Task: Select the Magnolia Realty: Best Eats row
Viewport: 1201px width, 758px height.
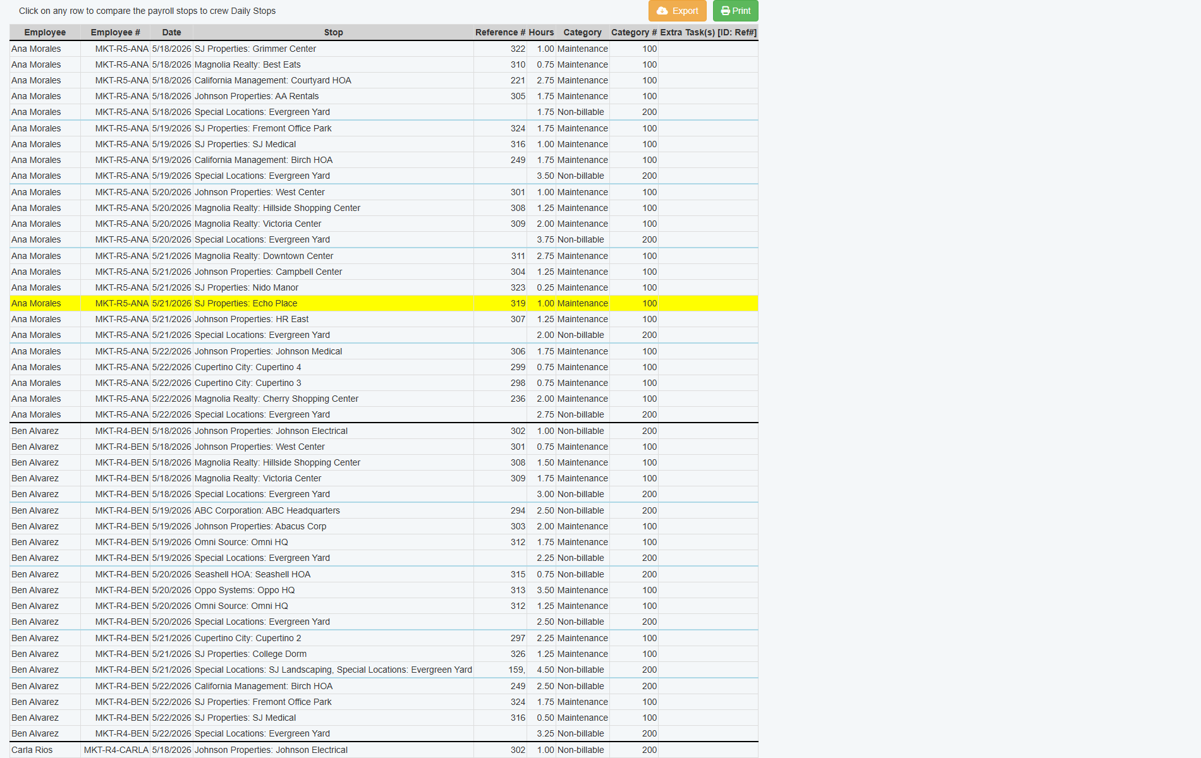Action: (x=384, y=64)
